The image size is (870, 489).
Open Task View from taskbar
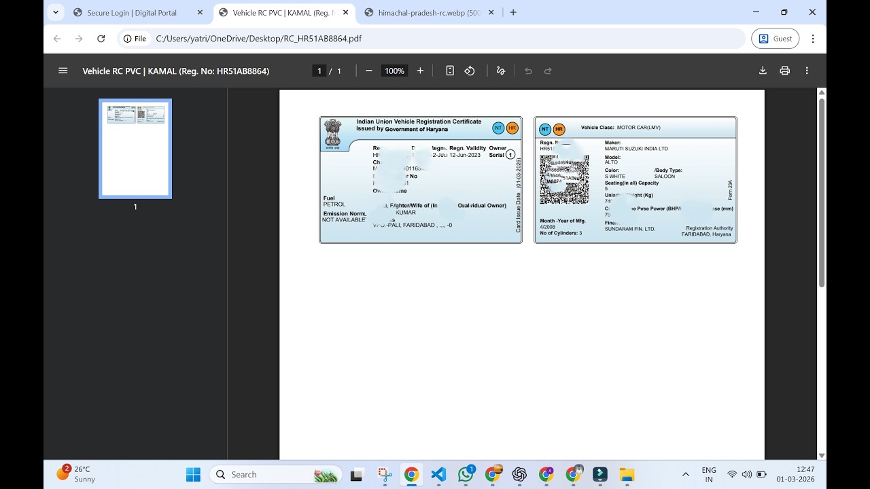pos(357,474)
